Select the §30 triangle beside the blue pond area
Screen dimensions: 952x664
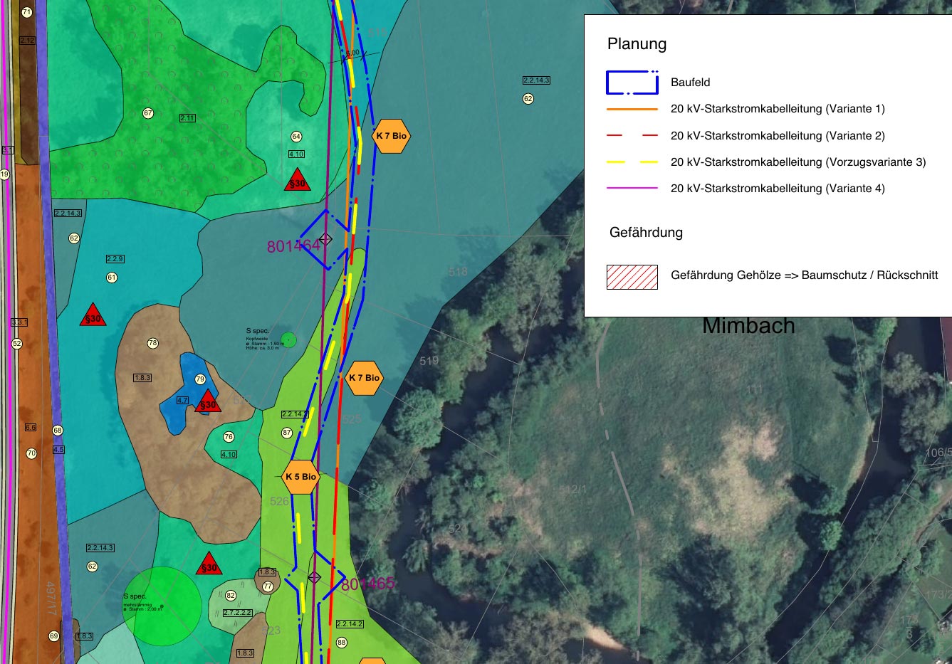click(x=207, y=402)
